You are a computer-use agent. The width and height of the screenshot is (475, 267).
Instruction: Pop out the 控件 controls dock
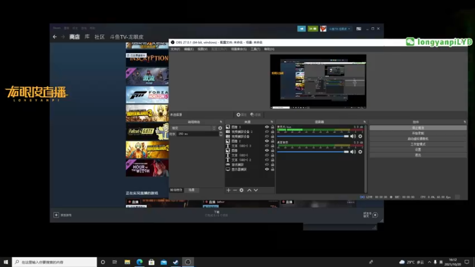coord(465,122)
